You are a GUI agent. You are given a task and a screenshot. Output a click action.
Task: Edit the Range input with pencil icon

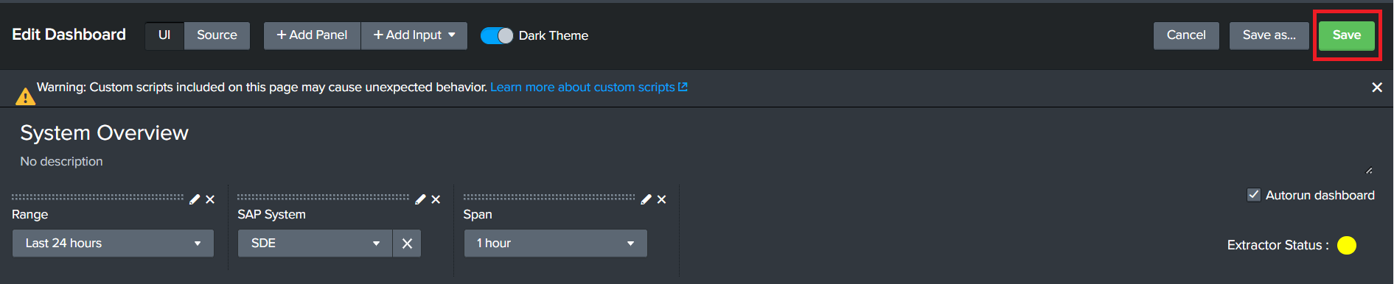tap(195, 199)
